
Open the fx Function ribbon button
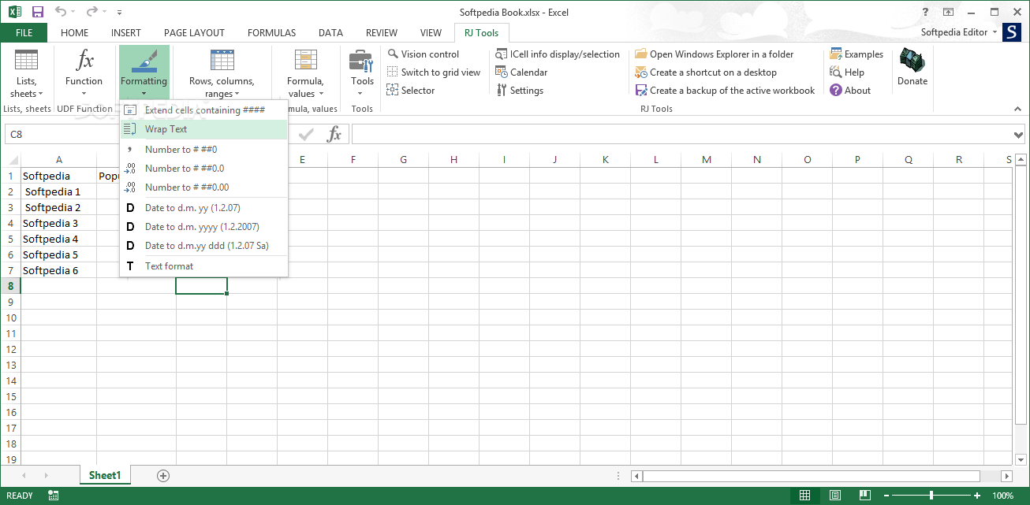pyautogui.click(x=84, y=72)
